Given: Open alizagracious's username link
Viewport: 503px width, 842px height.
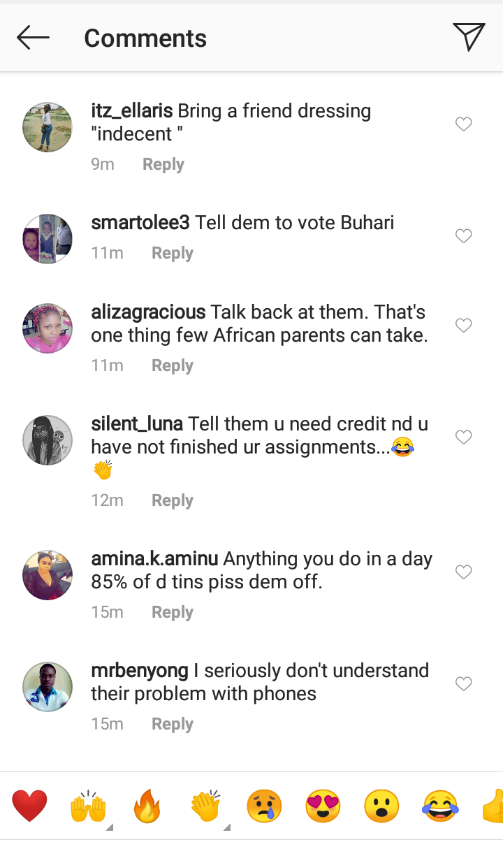Looking at the screenshot, I should point(148,312).
